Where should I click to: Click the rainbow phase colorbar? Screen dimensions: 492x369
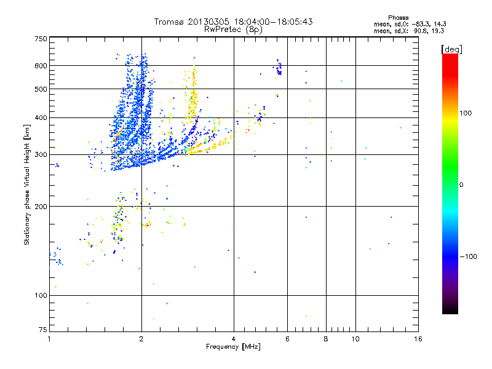click(450, 183)
